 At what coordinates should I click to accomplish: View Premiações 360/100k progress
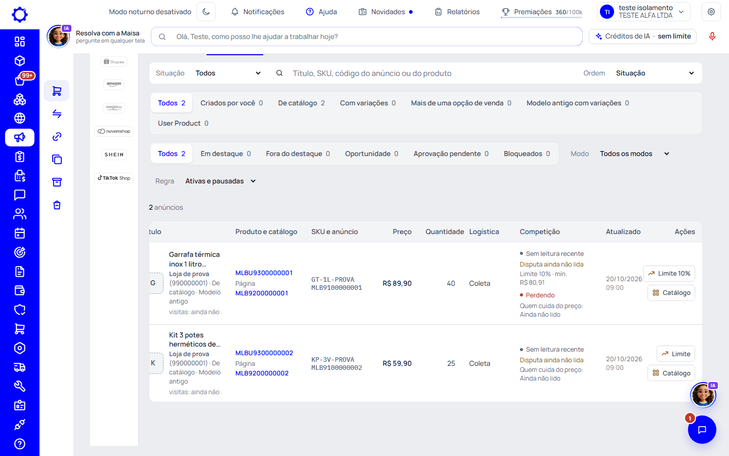click(542, 12)
